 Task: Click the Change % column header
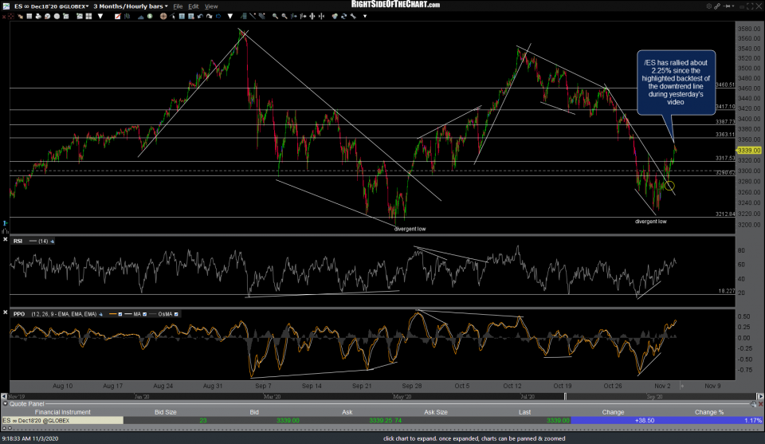coord(709,412)
